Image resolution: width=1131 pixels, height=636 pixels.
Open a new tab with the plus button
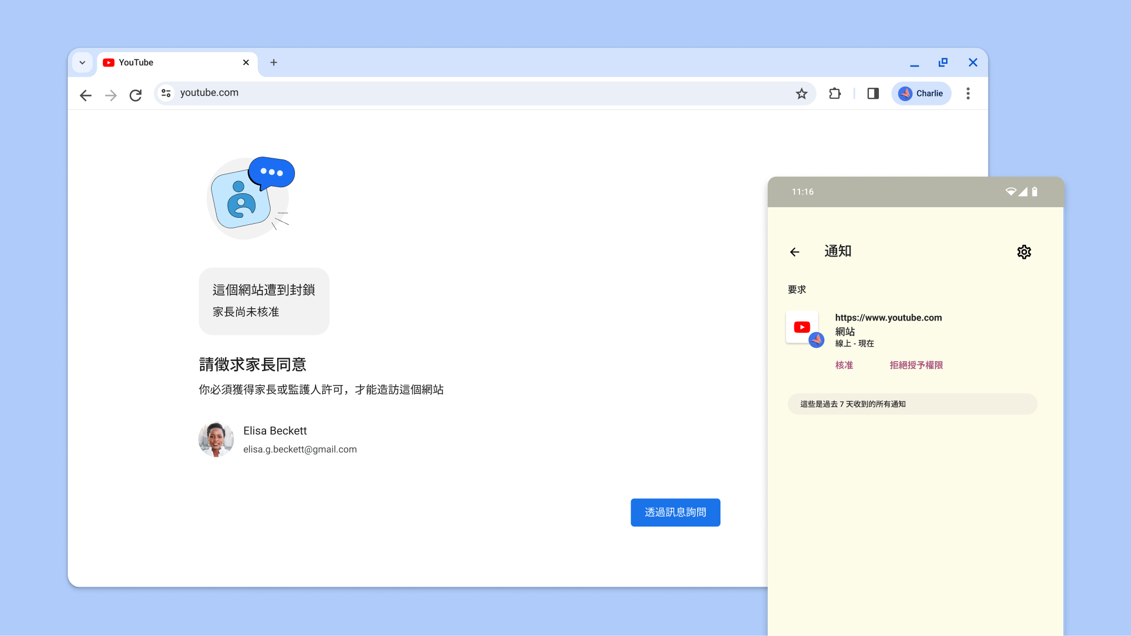tap(273, 62)
